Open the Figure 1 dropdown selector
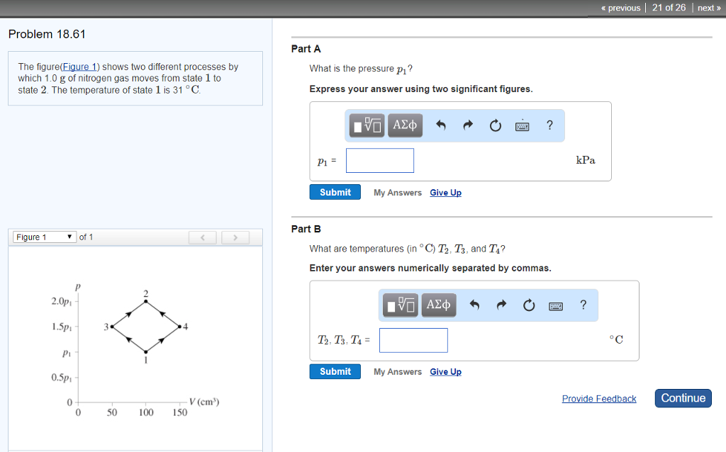This screenshot has height=452, width=726. [x=44, y=237]
